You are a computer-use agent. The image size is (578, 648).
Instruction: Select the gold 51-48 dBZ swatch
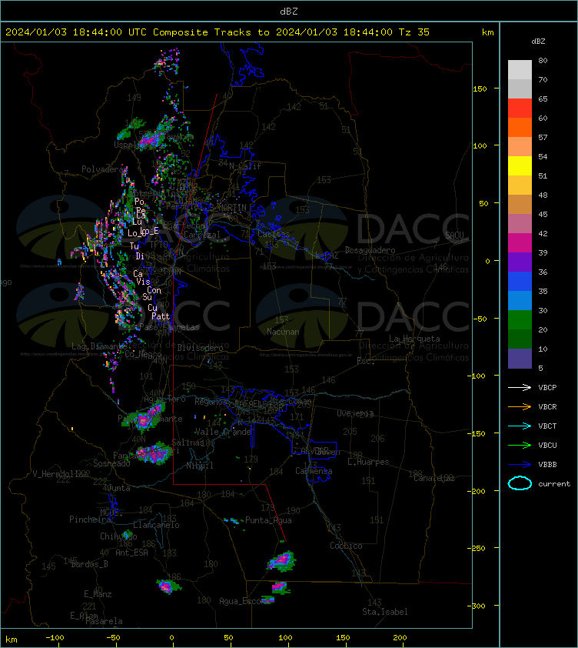click(x=520, y=185)
